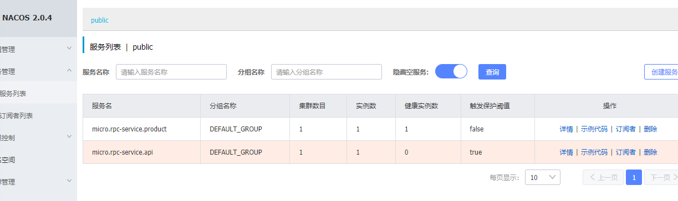Open 示例代码 for micro.rpc-service.api
This screenshot has width=678, height=201.
[x=594, y=152]
